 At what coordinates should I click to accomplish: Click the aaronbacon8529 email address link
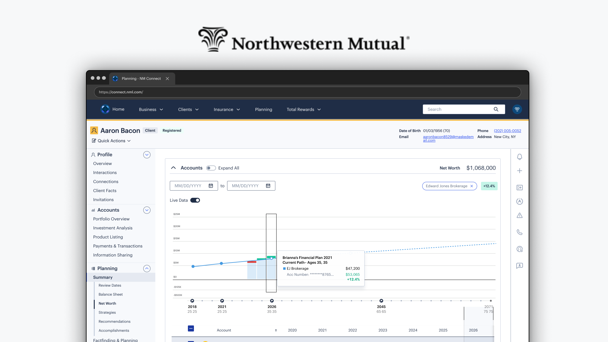click(448, 138)
